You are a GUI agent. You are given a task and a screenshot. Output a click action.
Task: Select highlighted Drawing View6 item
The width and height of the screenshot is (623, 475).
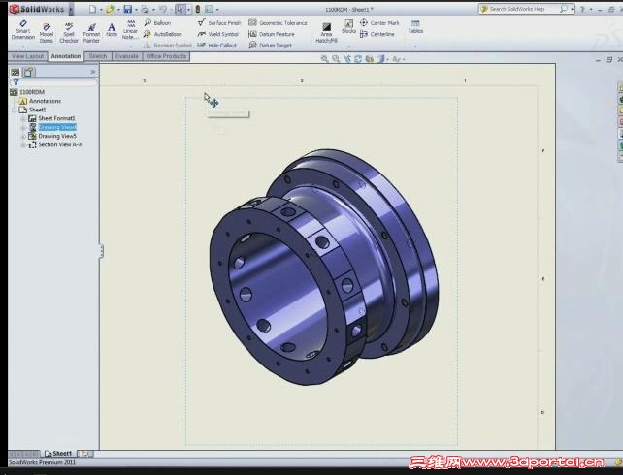[x=52, y=127]
